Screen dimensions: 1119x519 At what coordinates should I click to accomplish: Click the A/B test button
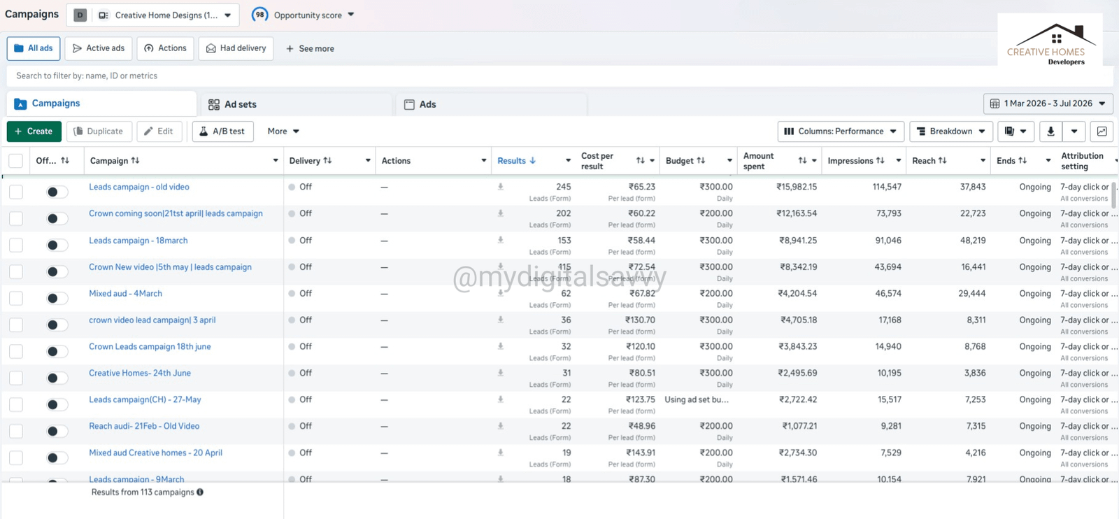click(x=222, y=131)
